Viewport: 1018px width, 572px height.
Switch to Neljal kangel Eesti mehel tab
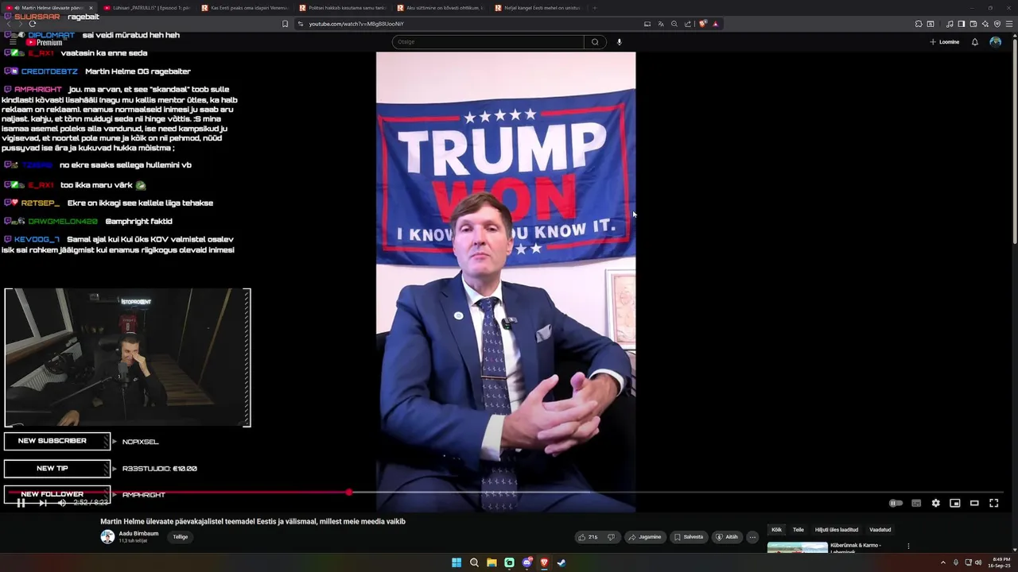tap(538, 8)
